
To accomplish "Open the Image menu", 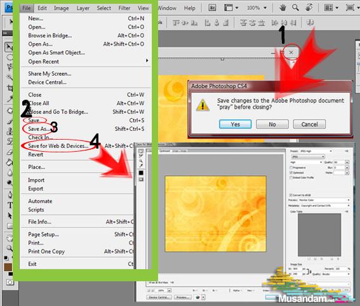I will [62, 8].
